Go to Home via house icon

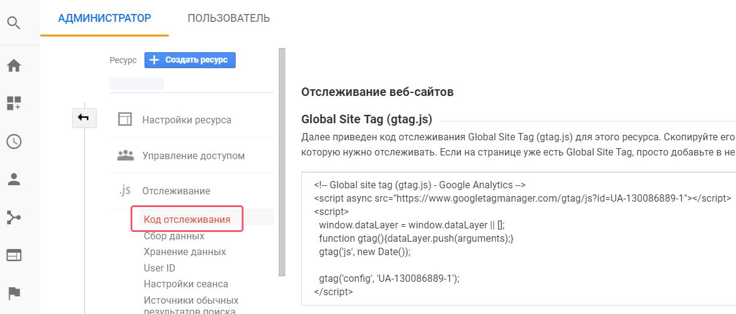tap(13, 66)
